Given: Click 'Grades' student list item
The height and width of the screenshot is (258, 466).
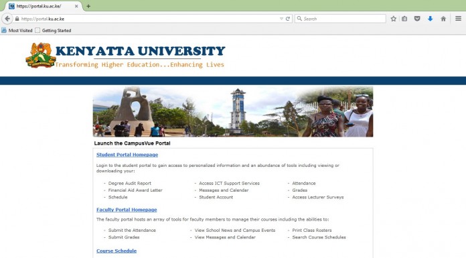Looking at the screenshot, I should 299,190.
